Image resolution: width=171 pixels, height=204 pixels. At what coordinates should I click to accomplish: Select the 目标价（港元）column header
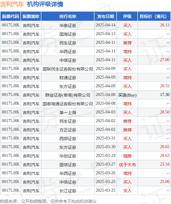pyautogui.click(x=154, y=16)
